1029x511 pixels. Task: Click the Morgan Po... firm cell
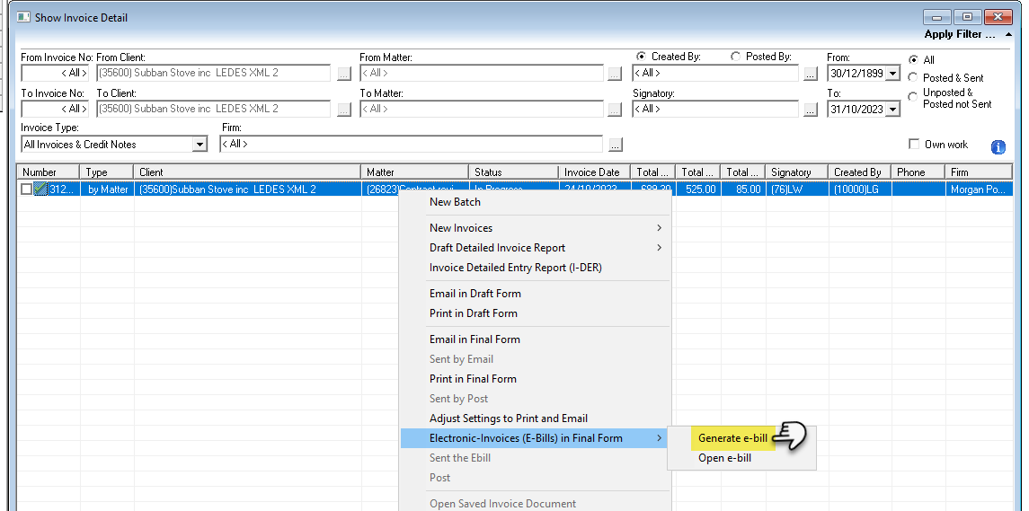click(980, 189)
